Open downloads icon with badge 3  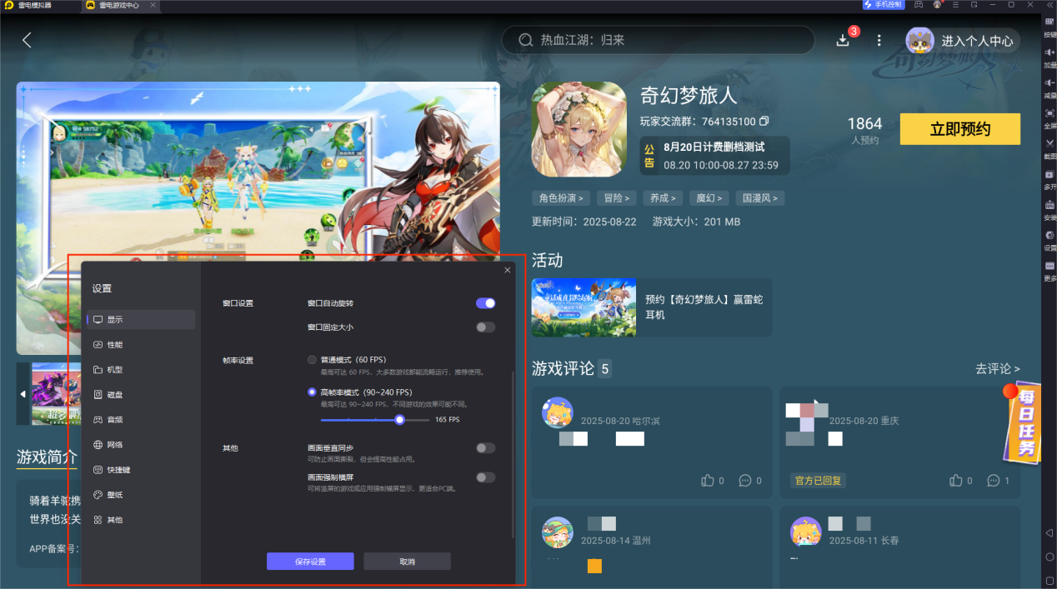[x=843, y=40]
